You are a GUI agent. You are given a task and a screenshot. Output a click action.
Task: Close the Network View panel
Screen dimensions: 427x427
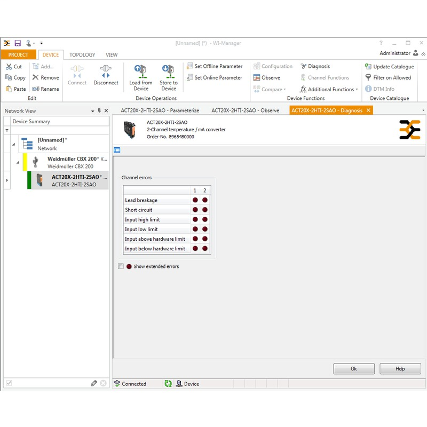[x=106, y=110]
